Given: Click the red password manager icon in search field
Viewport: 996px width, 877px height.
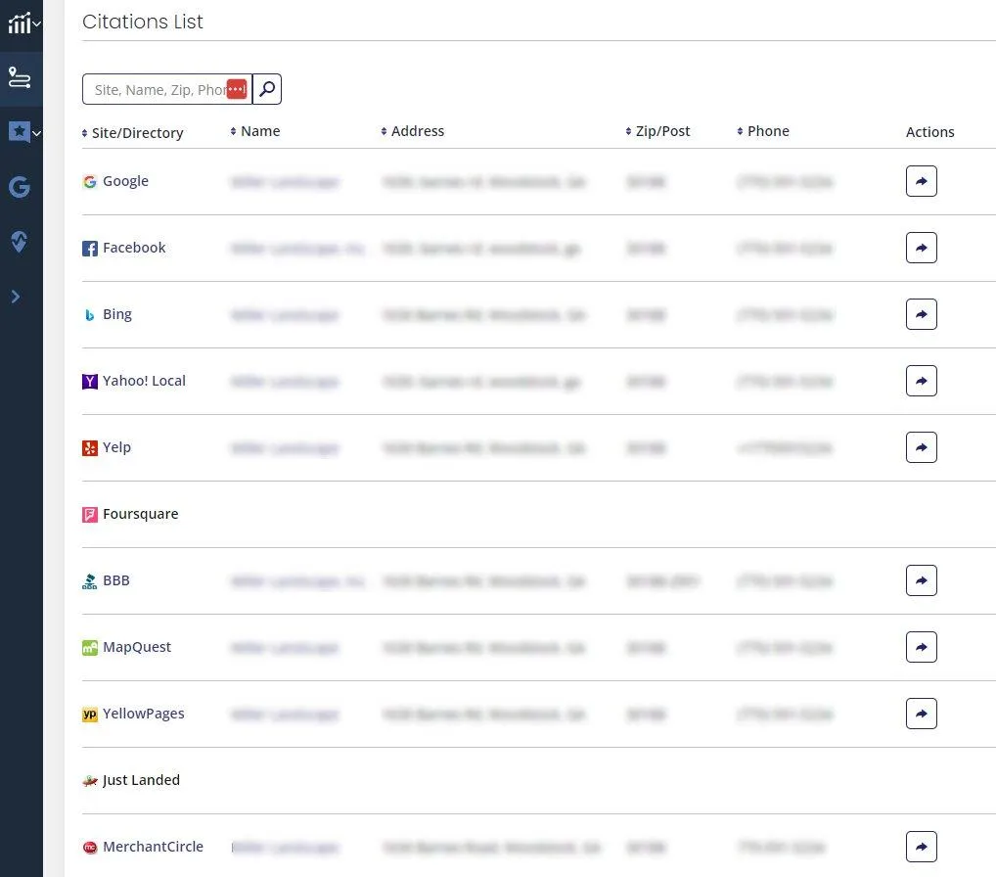Looking at the screenshot, I should (x=237, y=89).
